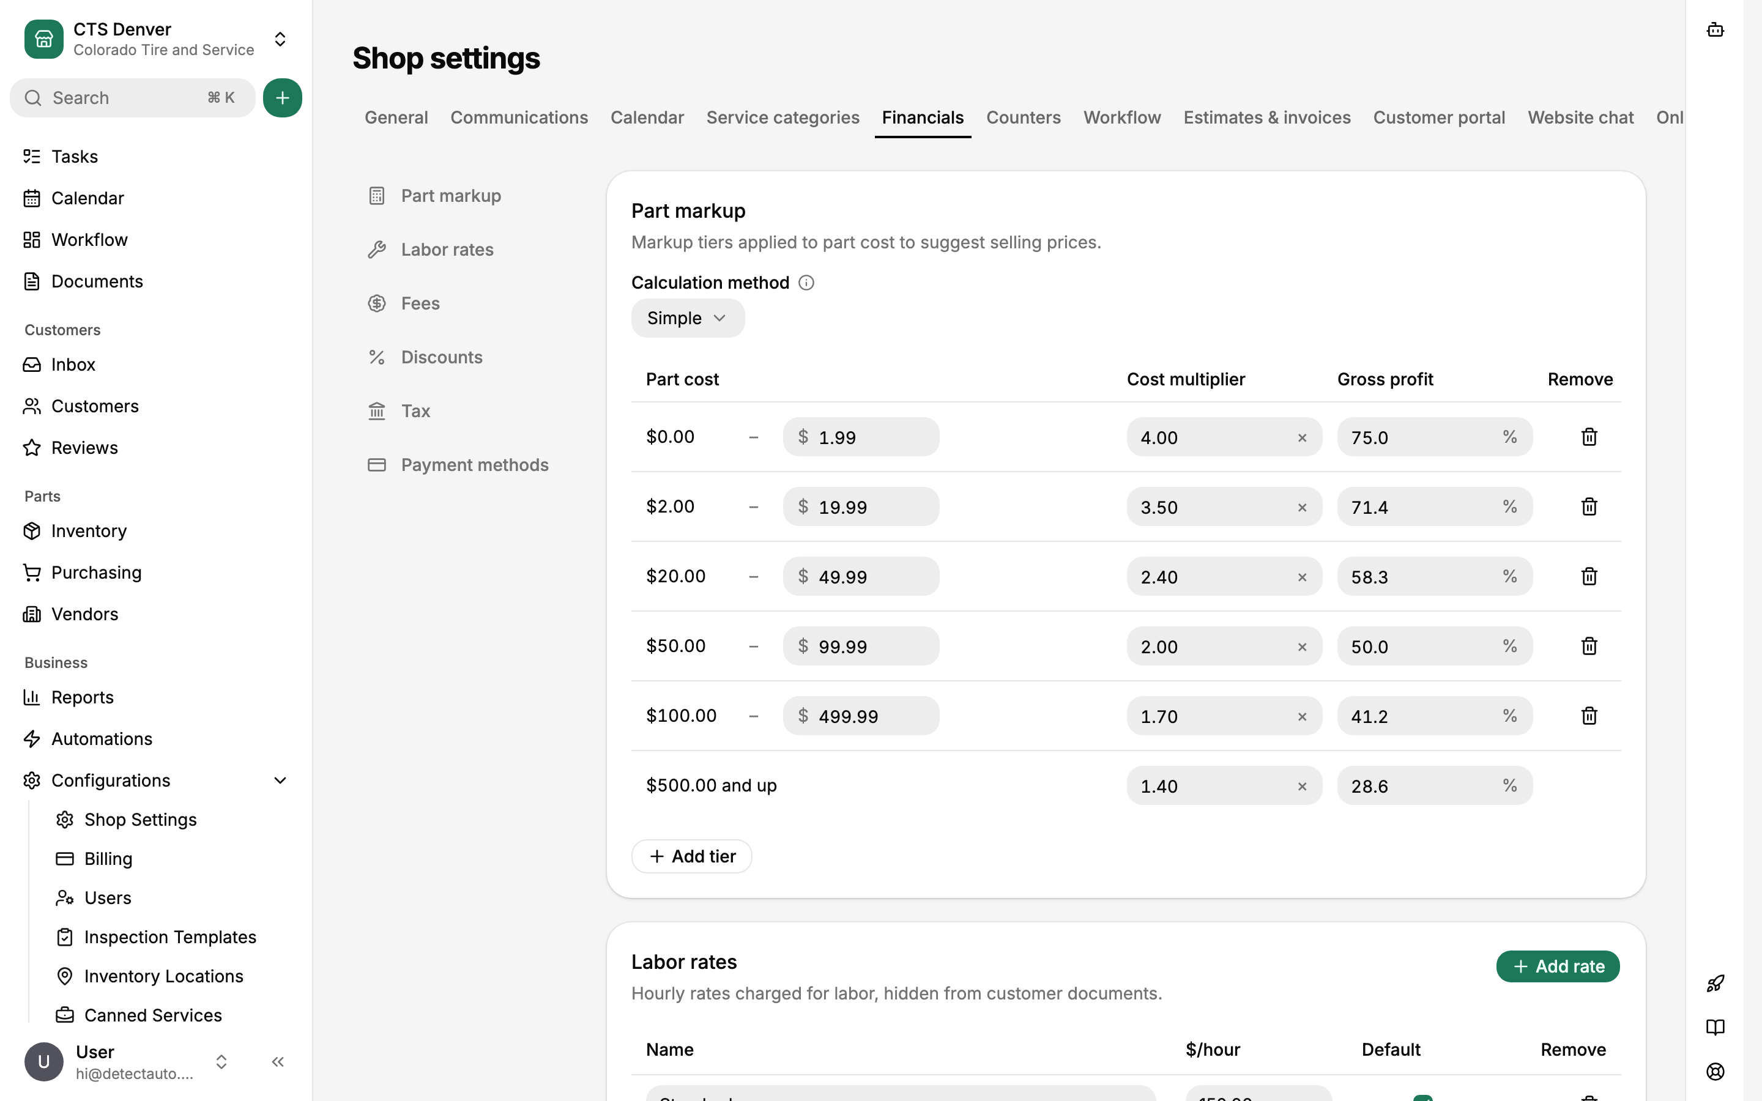Screen dimensions: 1762x1101
Task: Switch to the Communications tab
Action: [519, 117]
